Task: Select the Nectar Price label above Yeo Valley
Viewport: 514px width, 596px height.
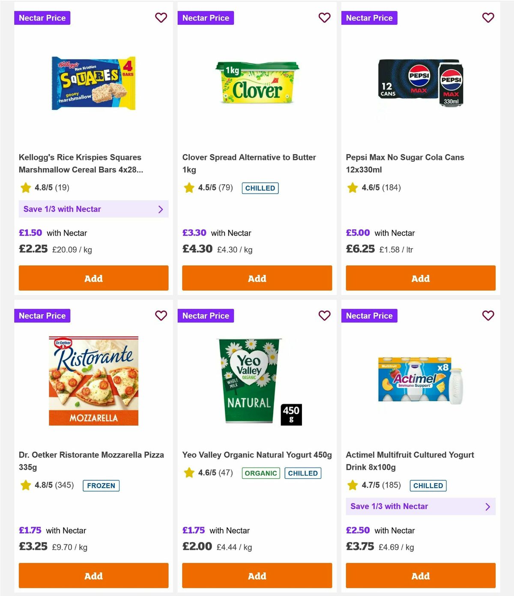Action: click(x=206, y=316)
